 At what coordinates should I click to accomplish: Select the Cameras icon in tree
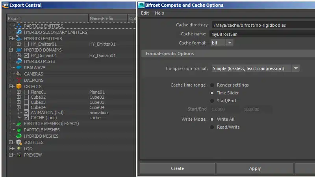coord(19,74)
